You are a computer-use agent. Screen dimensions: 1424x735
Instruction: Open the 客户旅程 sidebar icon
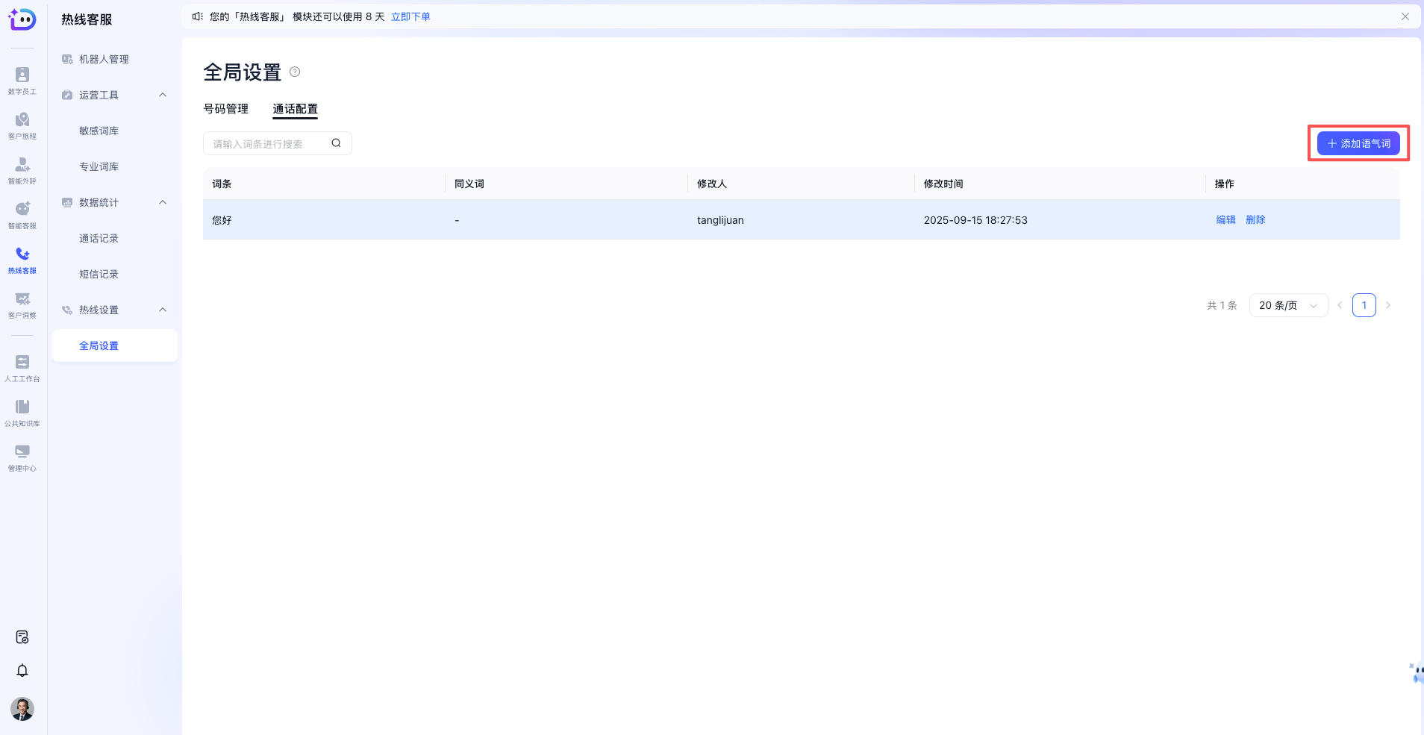(x=22, y=125)
